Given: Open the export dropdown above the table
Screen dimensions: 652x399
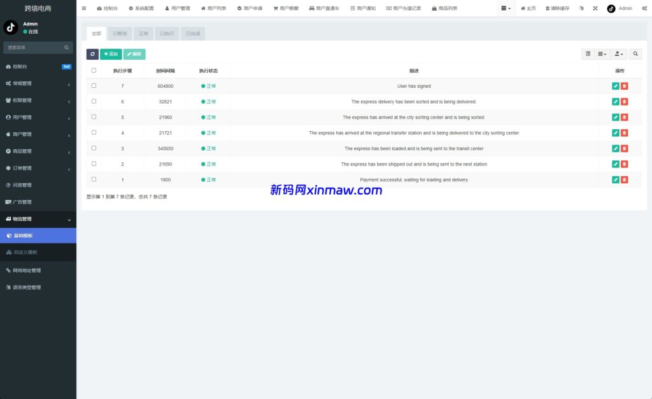Looking at the screenshot, I should click(x=618, y=54).
